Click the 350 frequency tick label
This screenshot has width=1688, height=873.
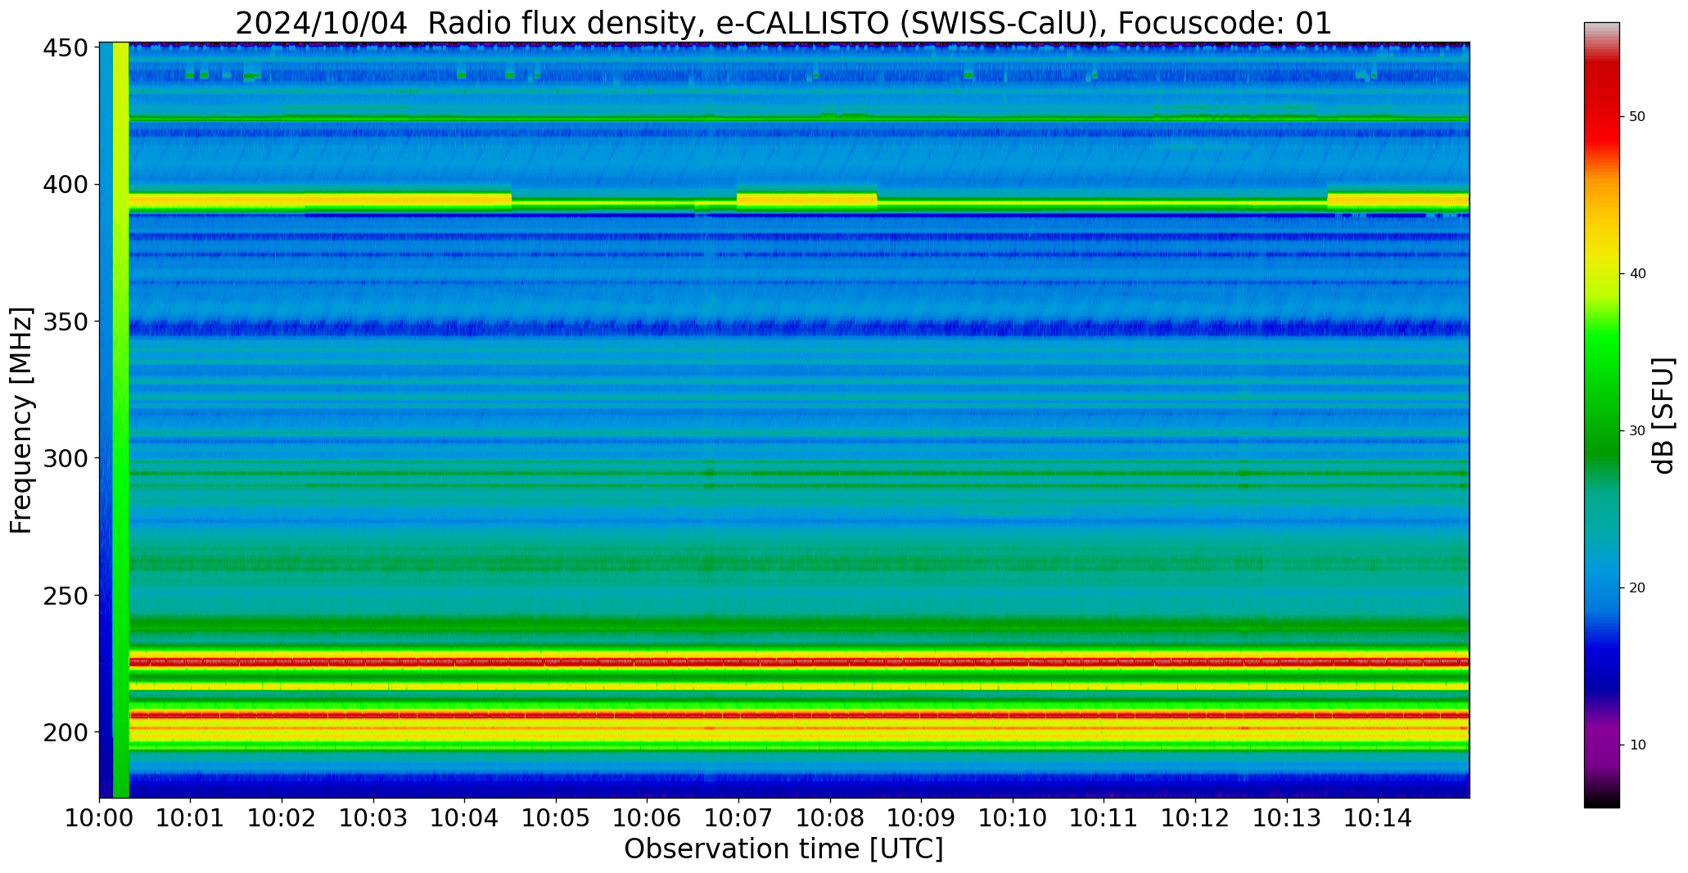(65, 322)
